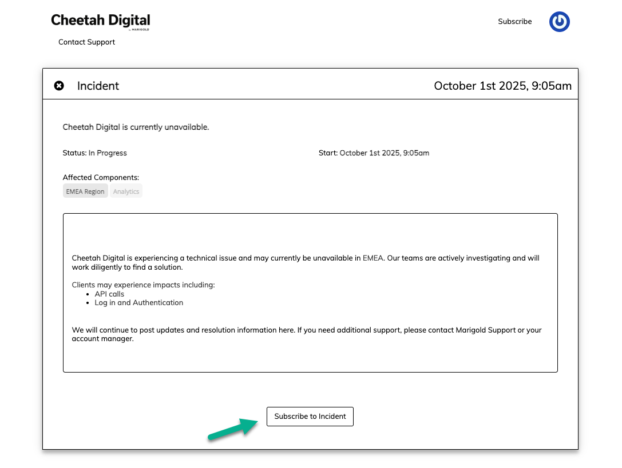Click the black X circle beside Incident
The image size is (622, 468).
[59, 86]
